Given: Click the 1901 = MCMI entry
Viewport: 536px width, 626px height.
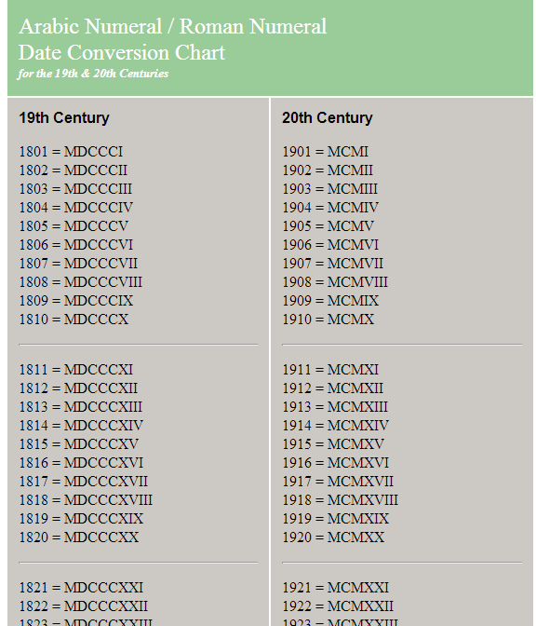Looking at the screenshot, I should point(326,152).
